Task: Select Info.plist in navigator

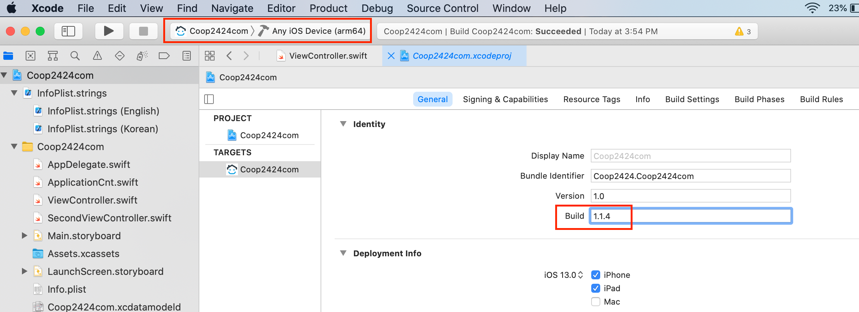Action: [67, 289]
